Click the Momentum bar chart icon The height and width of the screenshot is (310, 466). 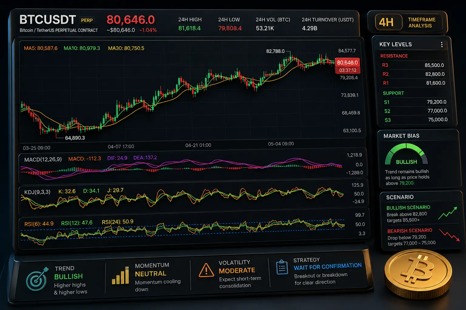pos(120,275)
